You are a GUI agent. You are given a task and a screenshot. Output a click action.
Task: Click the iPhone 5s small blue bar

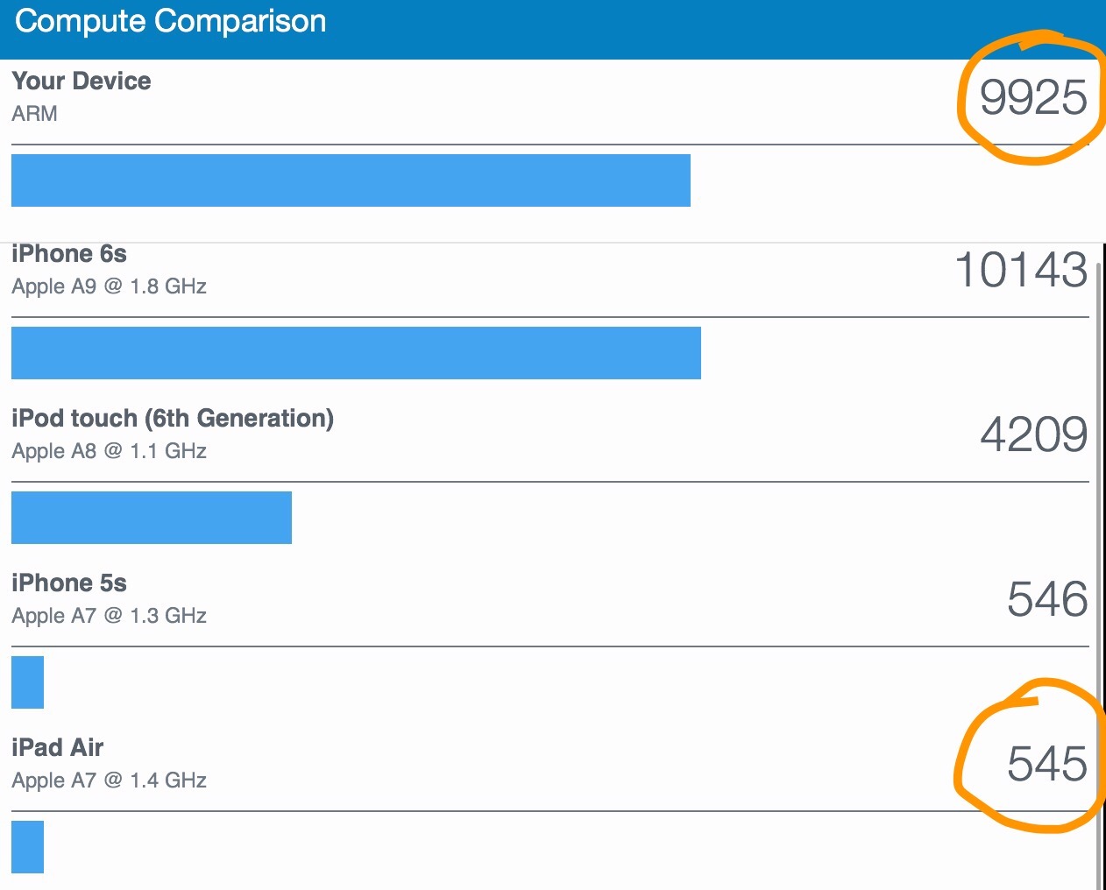tap(27, 682)
